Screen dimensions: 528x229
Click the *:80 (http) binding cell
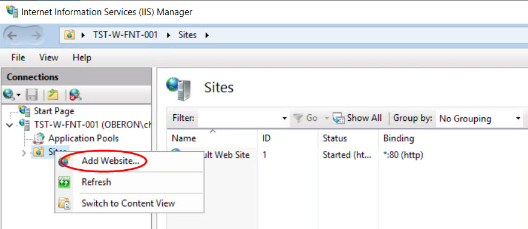point(403,155)
